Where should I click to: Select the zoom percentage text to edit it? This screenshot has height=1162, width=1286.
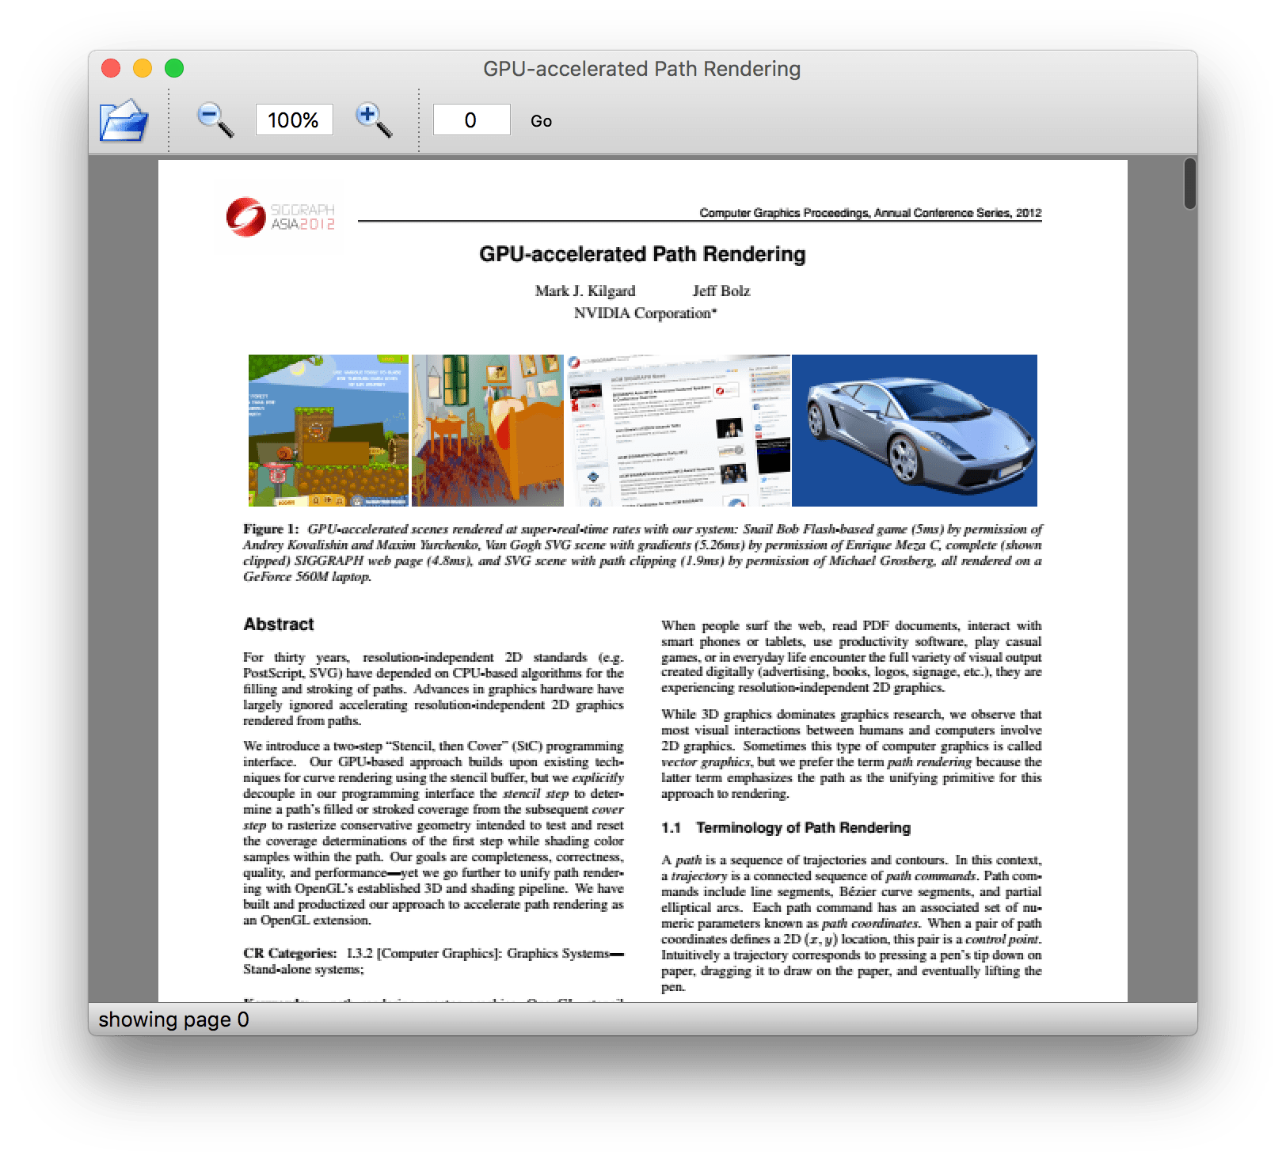pyautogui.click(x=294, y=120)
